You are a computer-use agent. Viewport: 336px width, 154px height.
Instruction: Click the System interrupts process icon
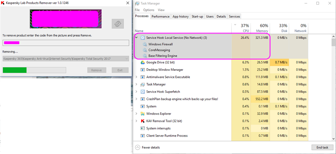tap(143, 128)
